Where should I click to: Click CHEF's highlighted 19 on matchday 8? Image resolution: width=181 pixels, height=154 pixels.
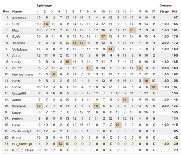click(x=89, y=68)
